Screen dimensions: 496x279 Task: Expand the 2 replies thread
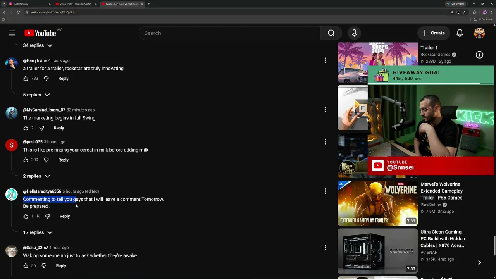click(x=36, y=176)
